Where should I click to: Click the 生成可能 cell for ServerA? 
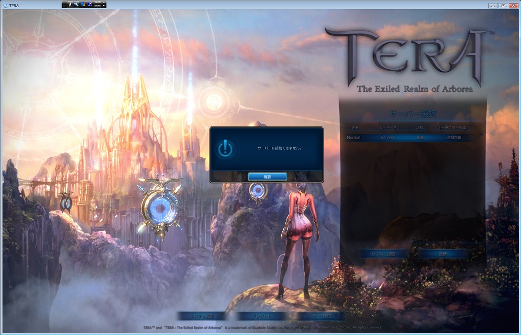pos(454,137)
